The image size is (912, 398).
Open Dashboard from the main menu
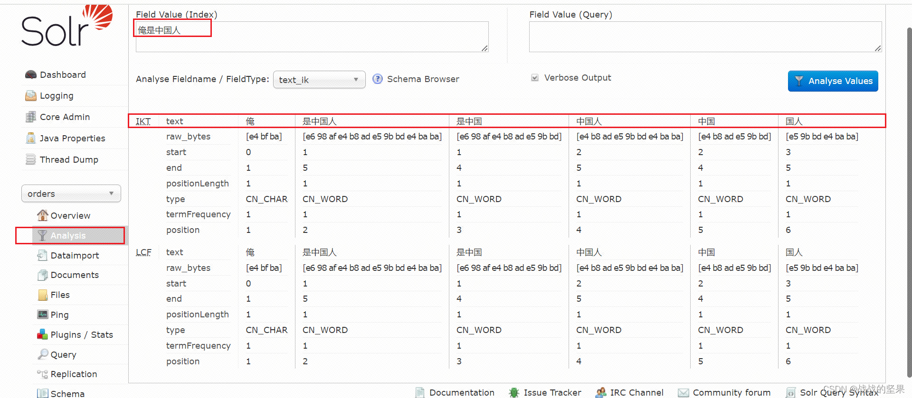[63, 74]
